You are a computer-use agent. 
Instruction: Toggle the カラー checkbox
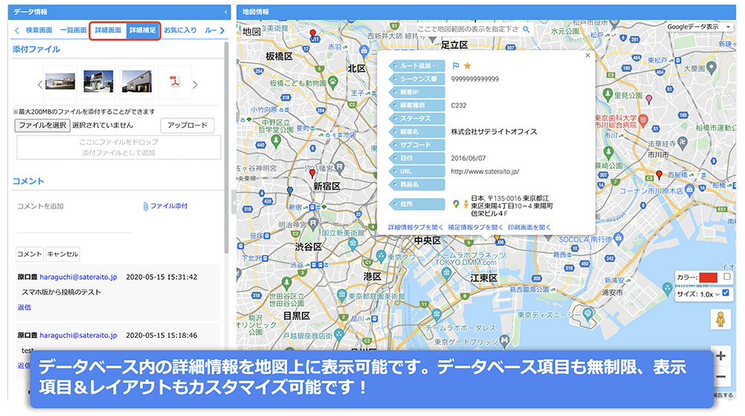[726, 277]
